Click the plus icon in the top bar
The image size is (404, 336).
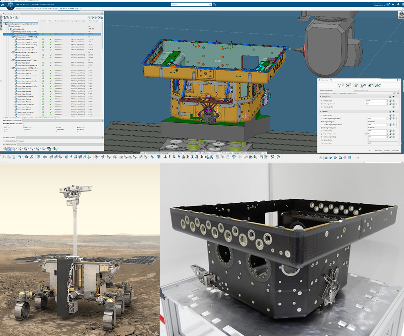pos(393,4)
